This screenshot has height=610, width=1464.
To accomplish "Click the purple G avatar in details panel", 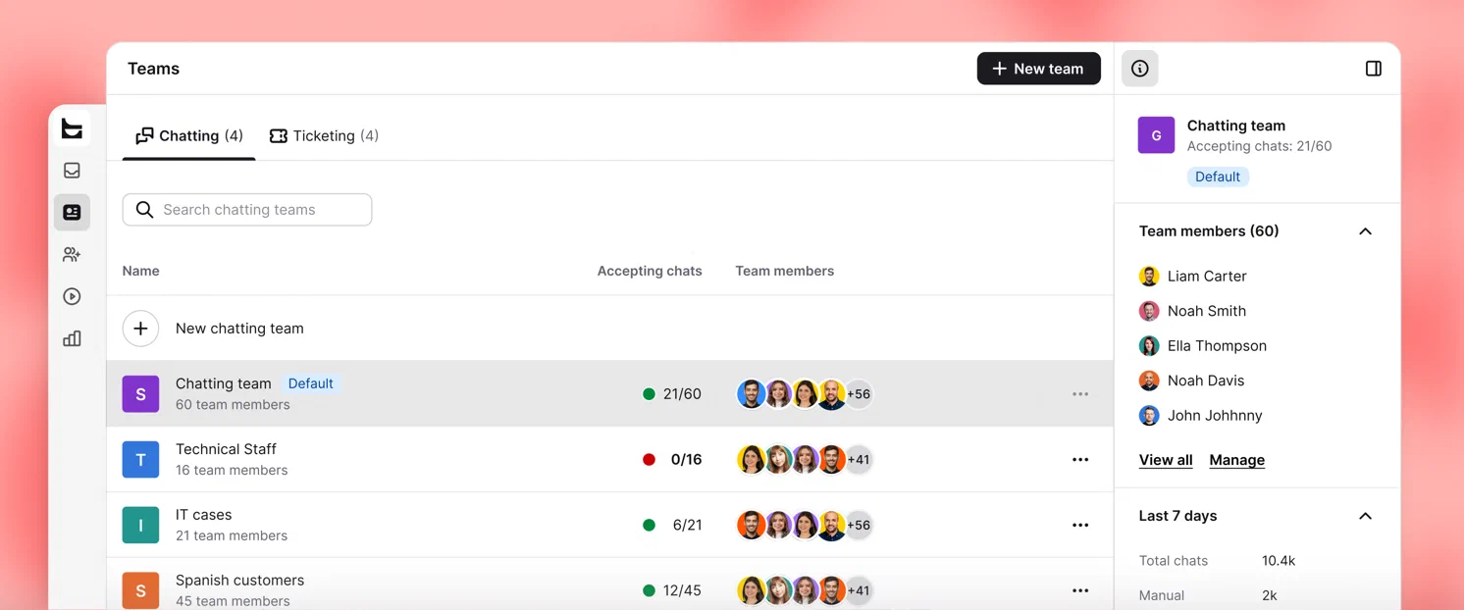I will pyautogui.click(x=1156, y=135).
